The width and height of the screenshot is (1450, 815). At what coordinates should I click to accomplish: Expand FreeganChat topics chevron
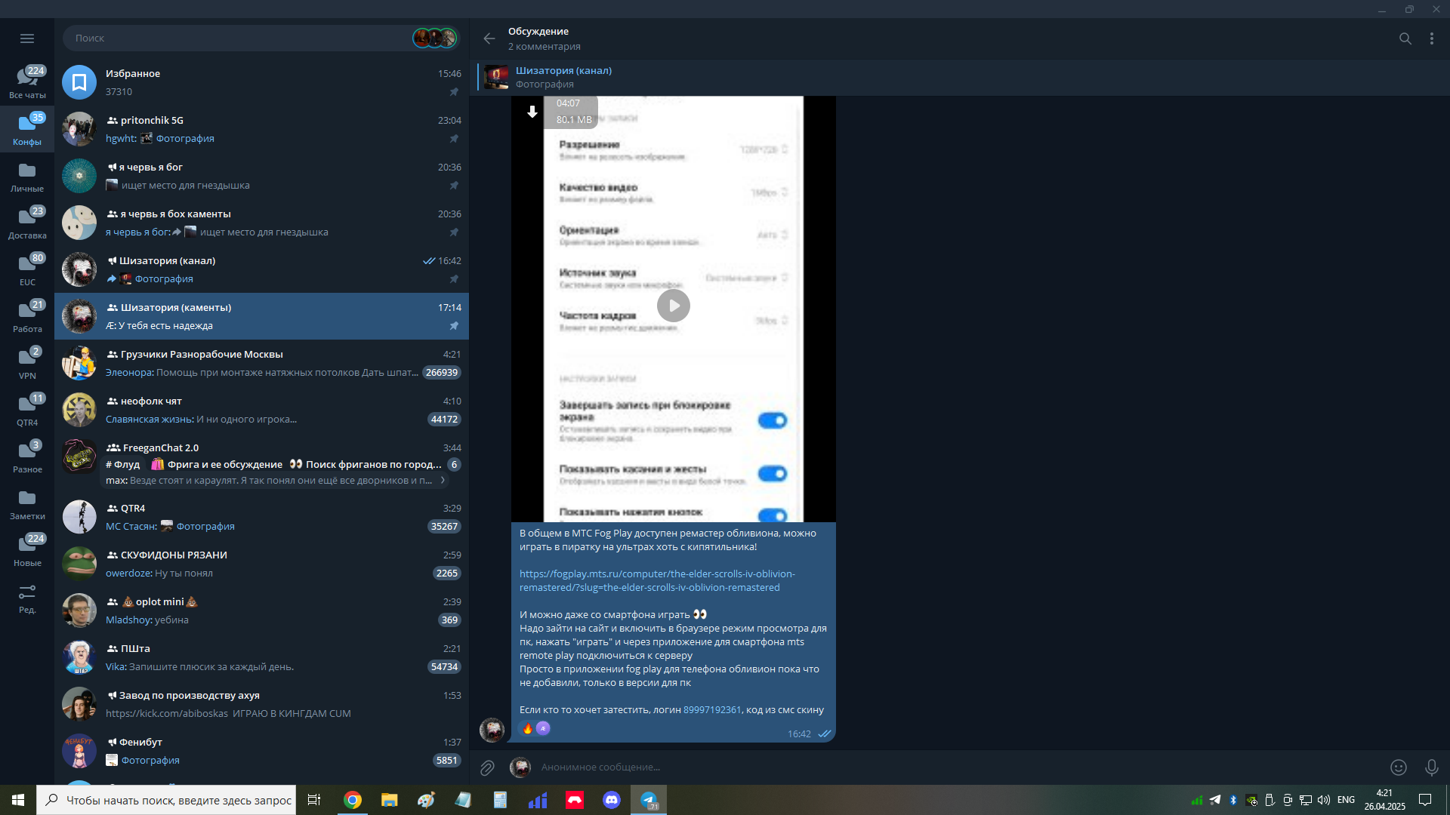(x=443, y=480)
